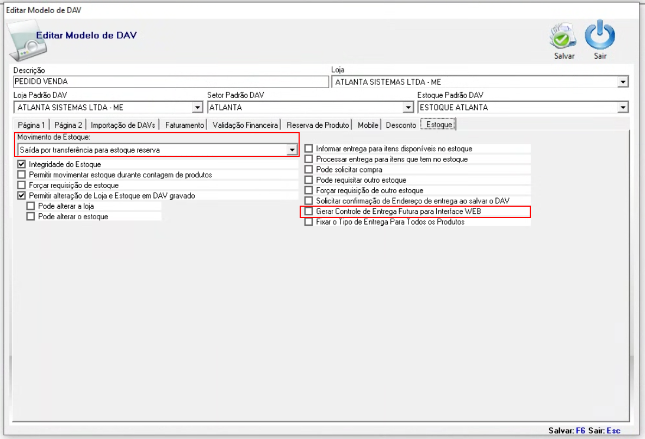Viewport: 645px width, 439px height.
Task: Select the Importação de DAVs tab
Action: point(123,125)
